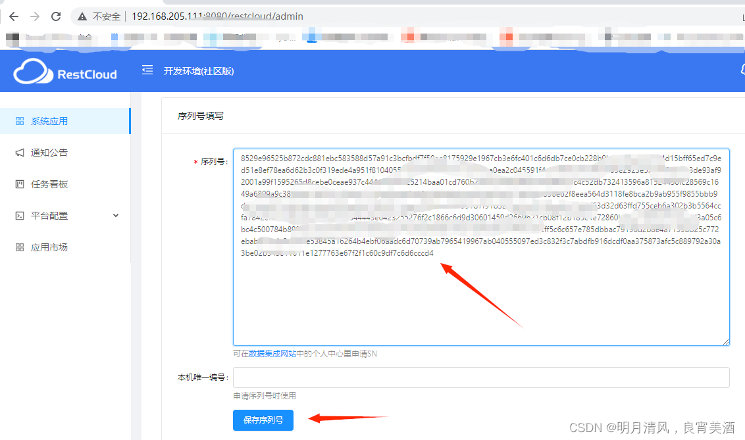Expand the 平台配置 submenu chevron
This screenshot has width=745, height=440.
coord(116,215)
